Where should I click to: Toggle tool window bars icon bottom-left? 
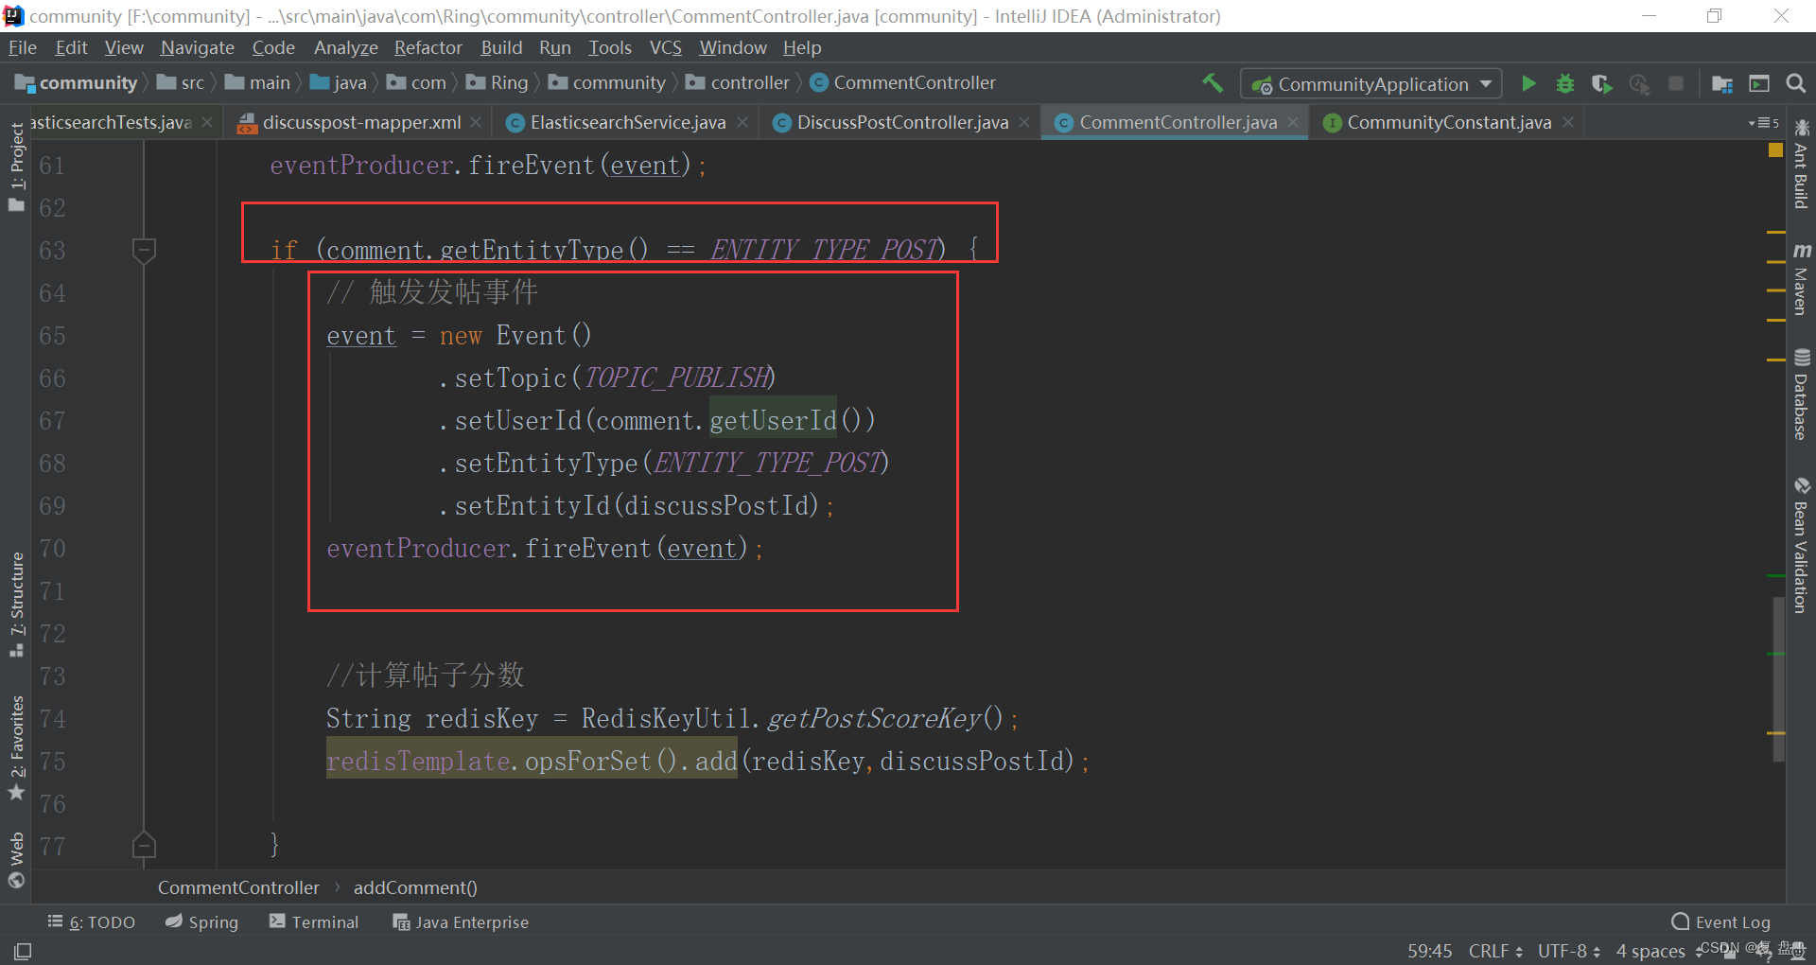tap(23, 951)
